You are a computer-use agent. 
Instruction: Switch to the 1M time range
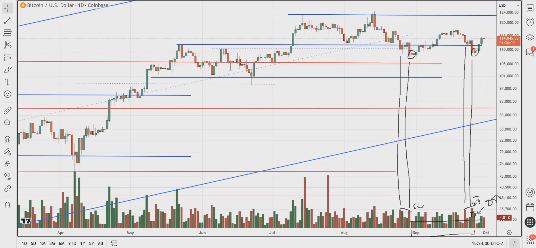(43, 243)
